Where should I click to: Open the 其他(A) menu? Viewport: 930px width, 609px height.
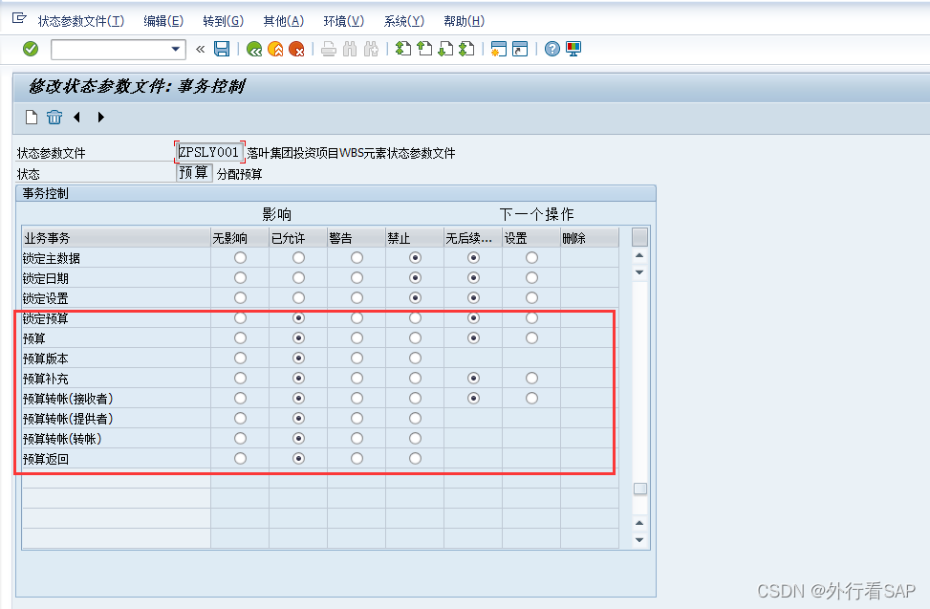tap(284, 21)
